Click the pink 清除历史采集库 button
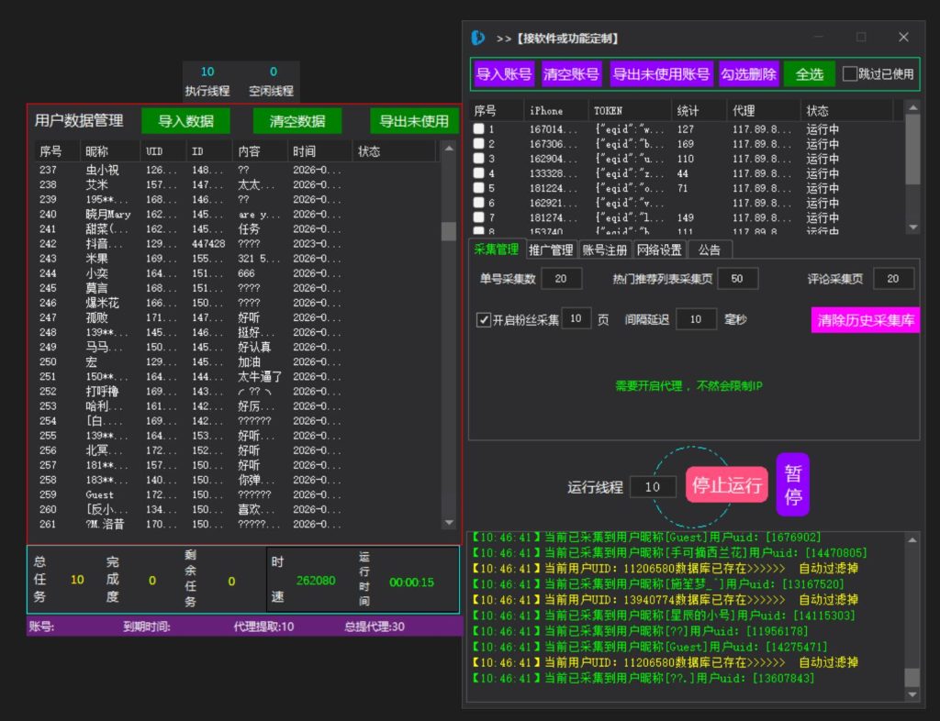This screenshot has width=940, height=721. [x=866, y=320]
